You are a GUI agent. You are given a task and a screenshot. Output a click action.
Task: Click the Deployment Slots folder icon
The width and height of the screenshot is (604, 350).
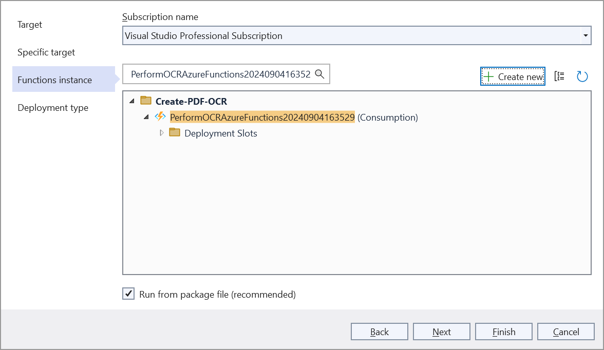tap(175, 133)
